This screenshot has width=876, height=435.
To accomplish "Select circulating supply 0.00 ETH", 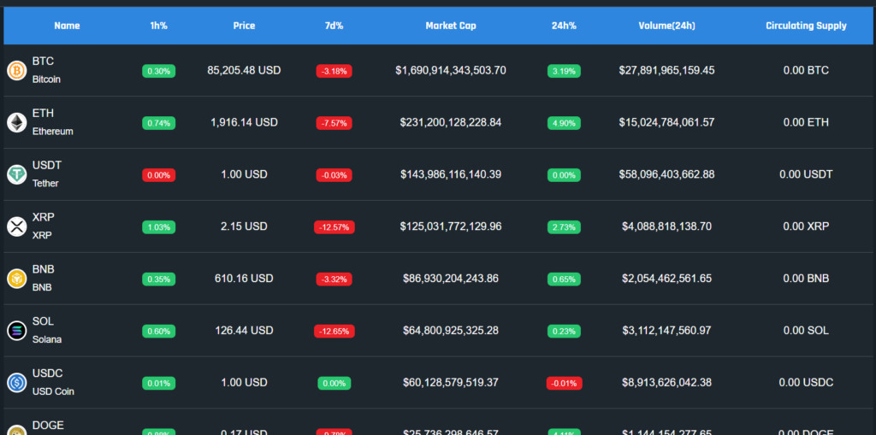I will (806, 122).
